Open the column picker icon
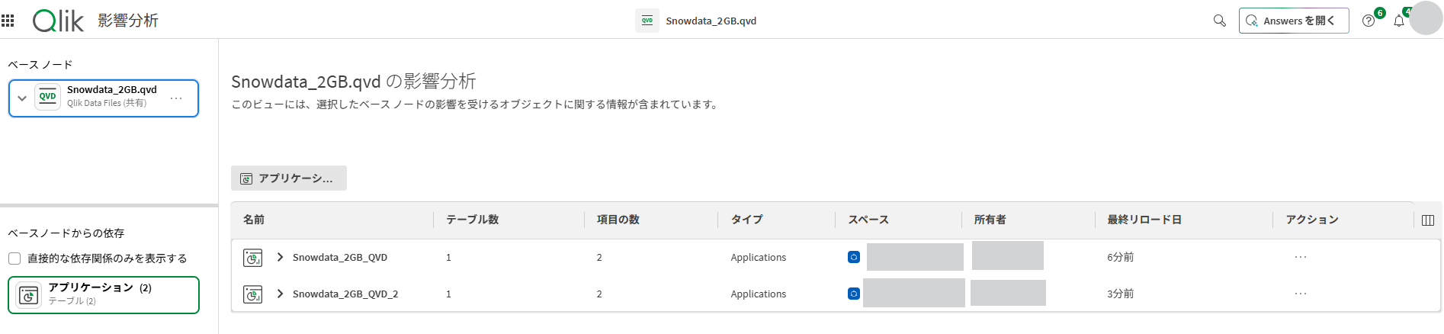1444x334 pixels. 1429,220
